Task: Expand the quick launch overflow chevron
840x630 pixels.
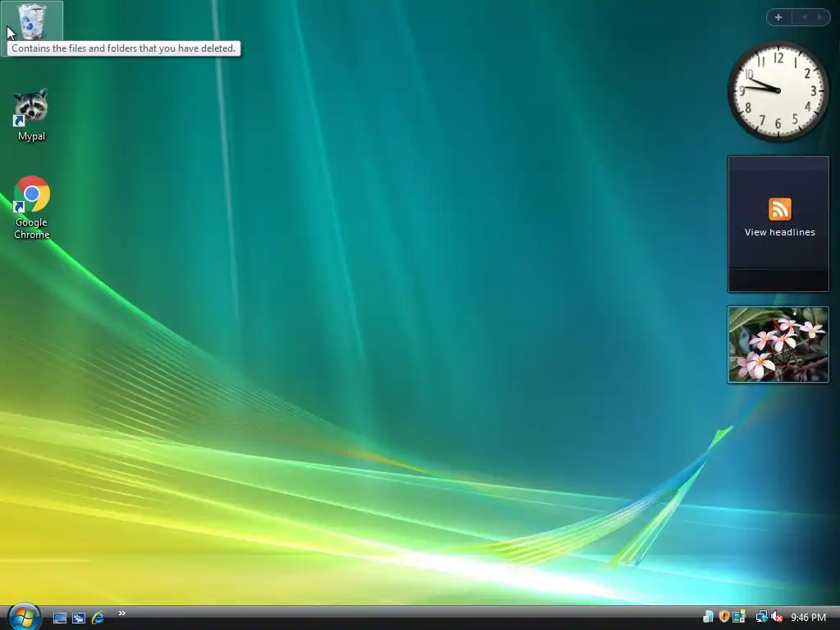Action: pyautogui.click(x=122, y=613)
